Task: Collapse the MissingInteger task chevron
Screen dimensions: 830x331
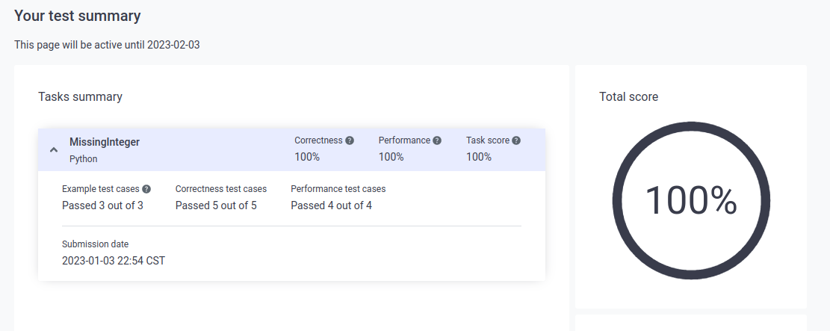Action: point(54,150)
